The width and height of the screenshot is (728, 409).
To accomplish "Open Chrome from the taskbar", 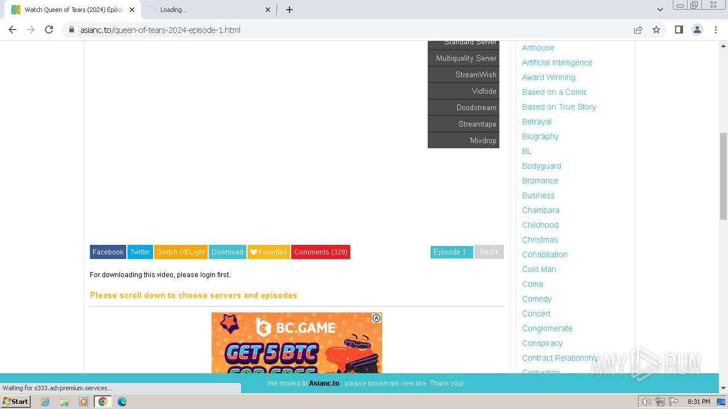I will click(103, 402).
